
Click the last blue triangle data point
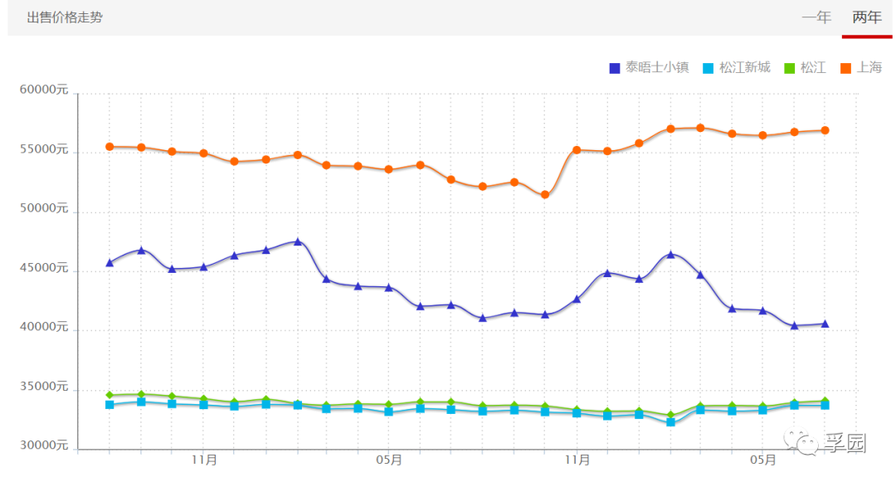pos(825,324)
